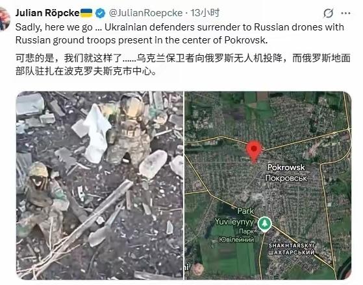The height and width of the screenshot is (285, 363).
Task: Open Julian Röpcke's profile avatar
Action: [x=5, y=19]
